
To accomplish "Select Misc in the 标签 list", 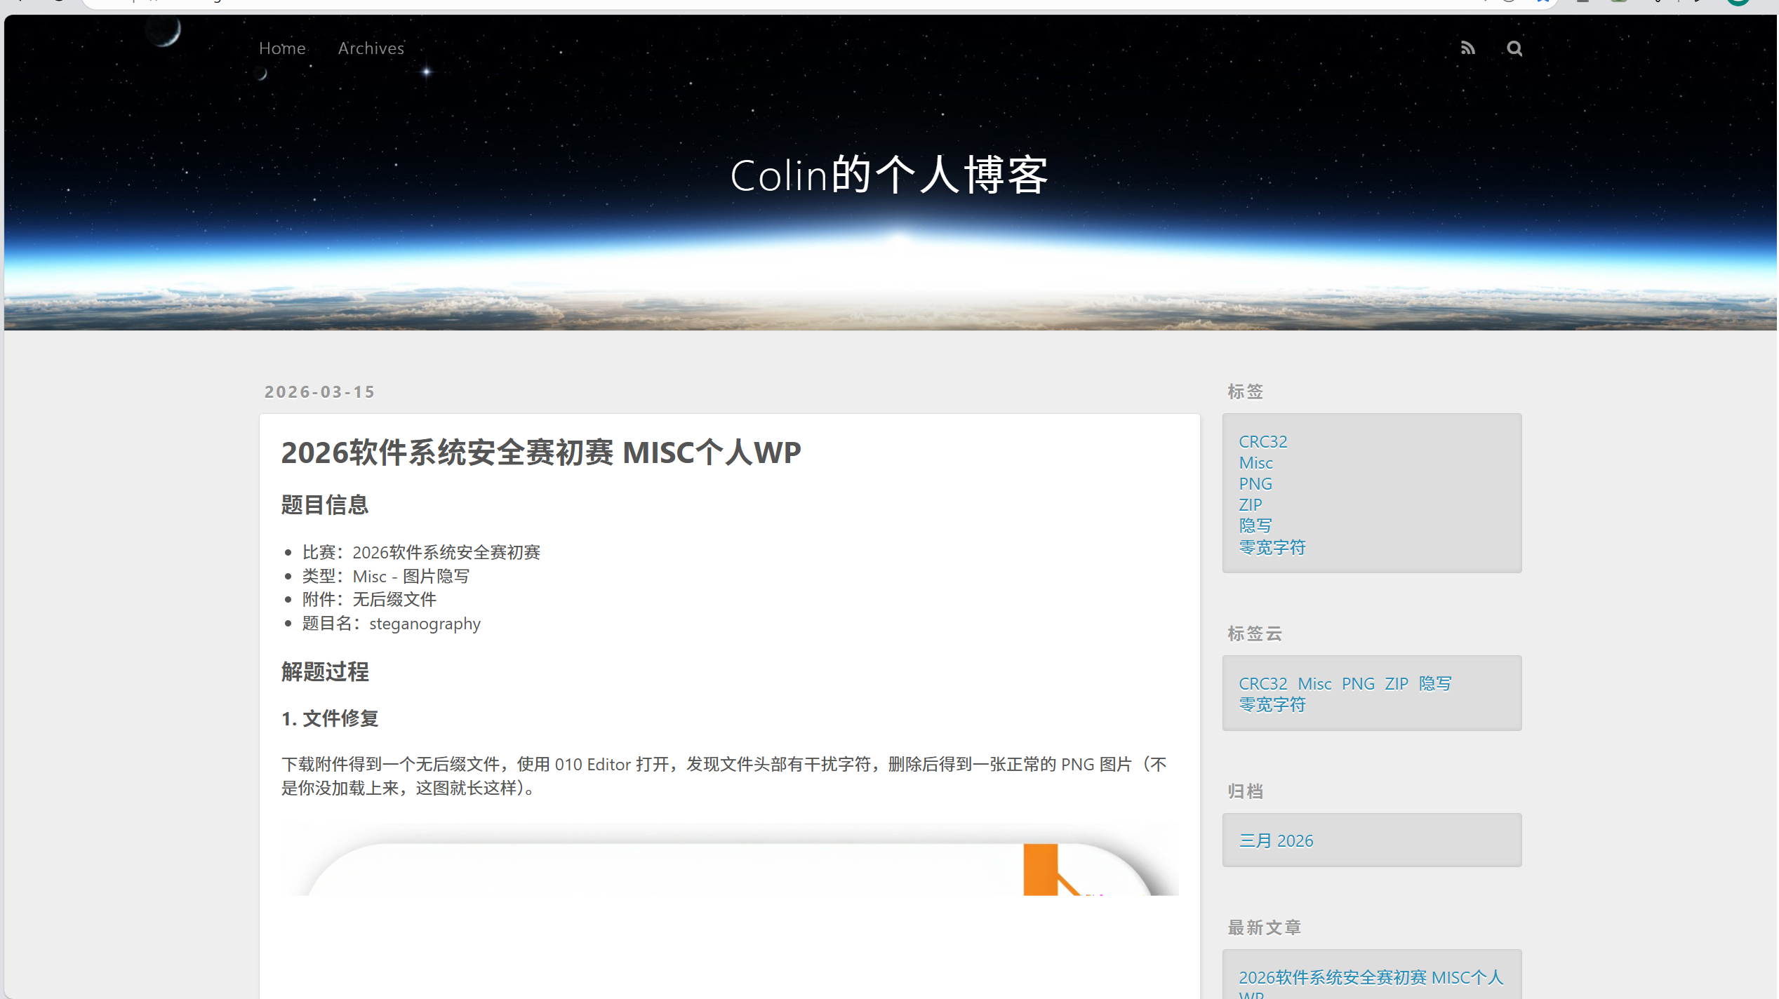I will coord(1255,463).
